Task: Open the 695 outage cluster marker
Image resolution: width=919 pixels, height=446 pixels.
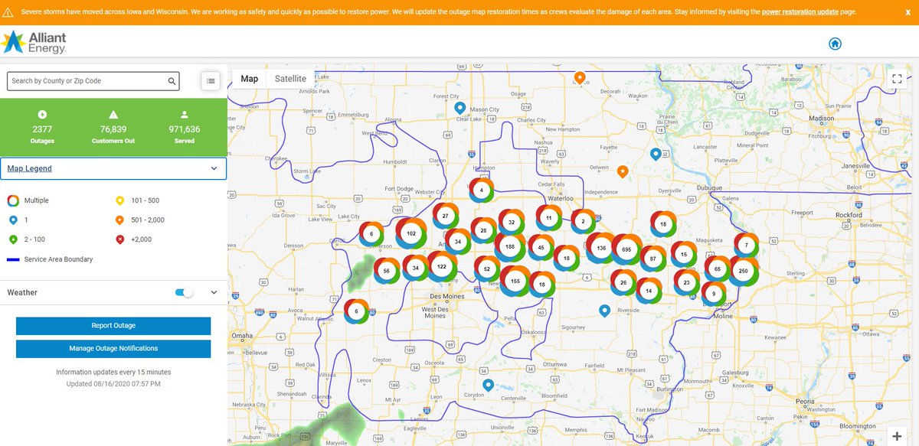Action: tap(626, 249)
